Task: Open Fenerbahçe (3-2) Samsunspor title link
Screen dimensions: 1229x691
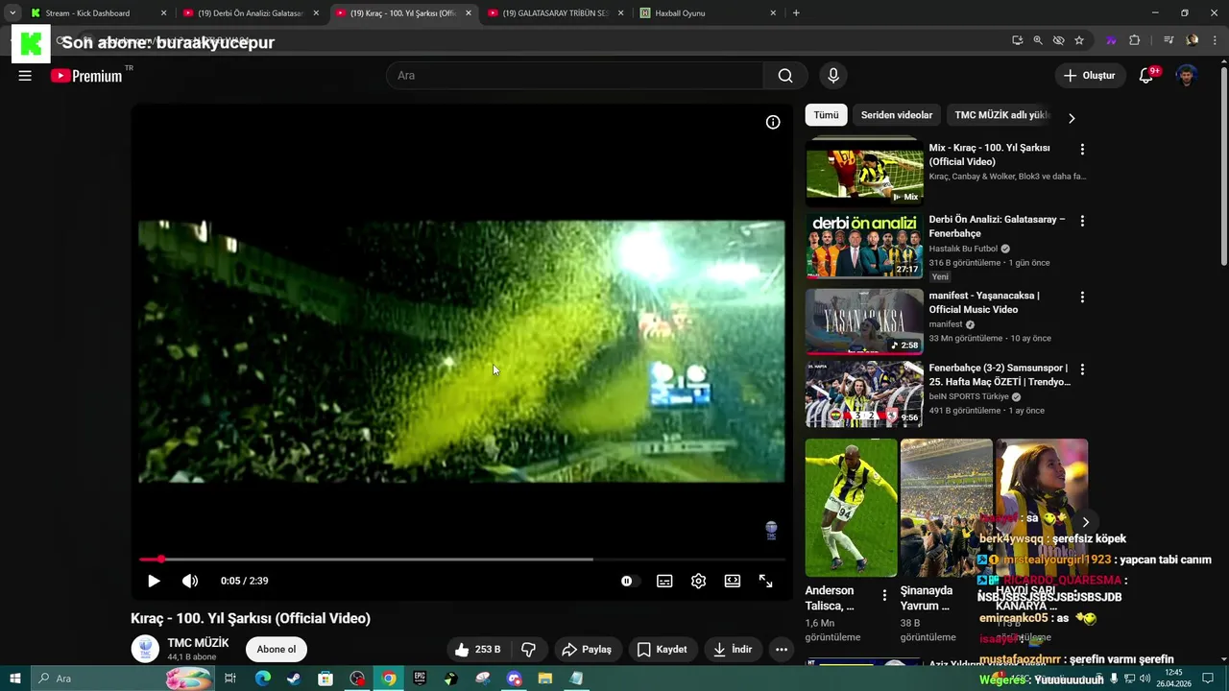Action: point(1000,375)
